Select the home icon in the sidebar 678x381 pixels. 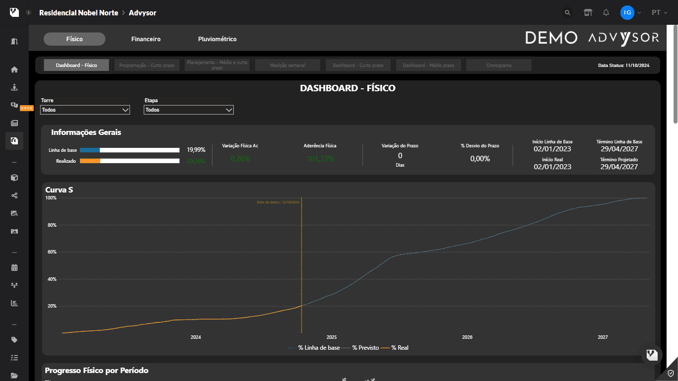(x=14, y=69)
